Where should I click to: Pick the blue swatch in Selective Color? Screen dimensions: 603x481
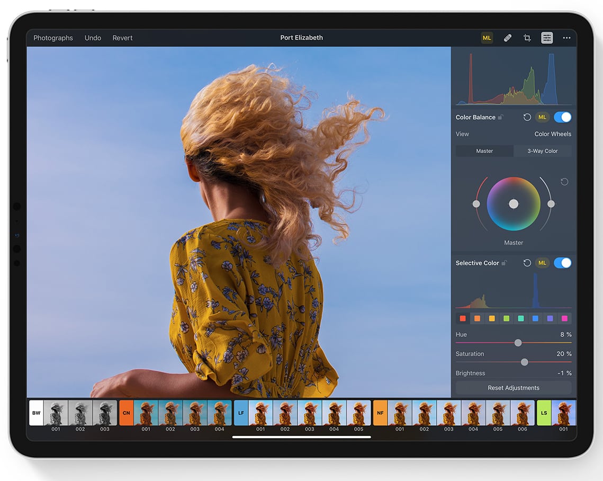535,319
